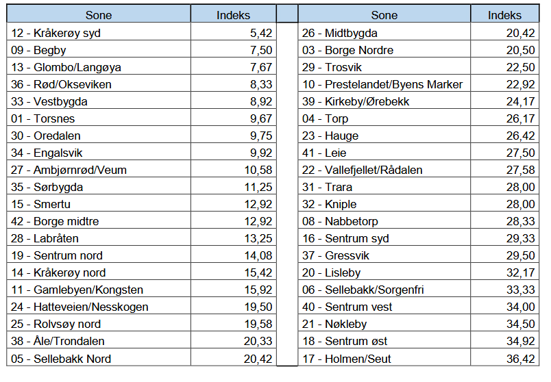Click the left Indeks column header
The width and height of the screenshot is (551, 382).
coord(233,14)
